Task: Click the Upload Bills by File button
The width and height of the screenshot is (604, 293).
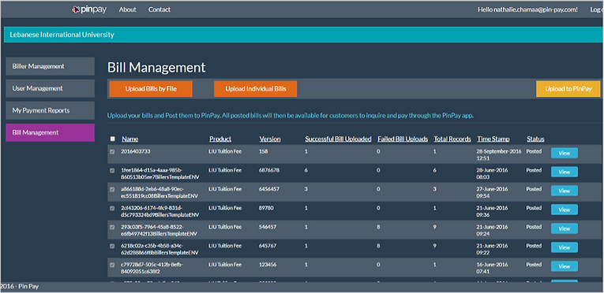Action: (x=151, y=89)
